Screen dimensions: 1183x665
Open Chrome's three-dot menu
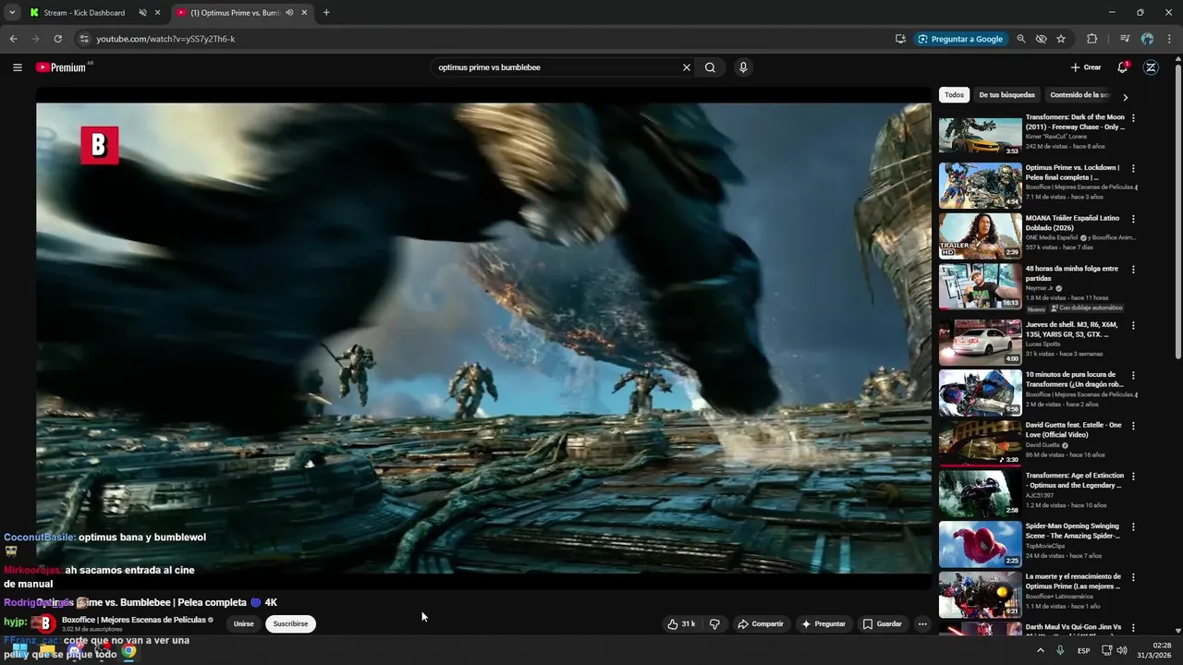tap(1170, 39)
